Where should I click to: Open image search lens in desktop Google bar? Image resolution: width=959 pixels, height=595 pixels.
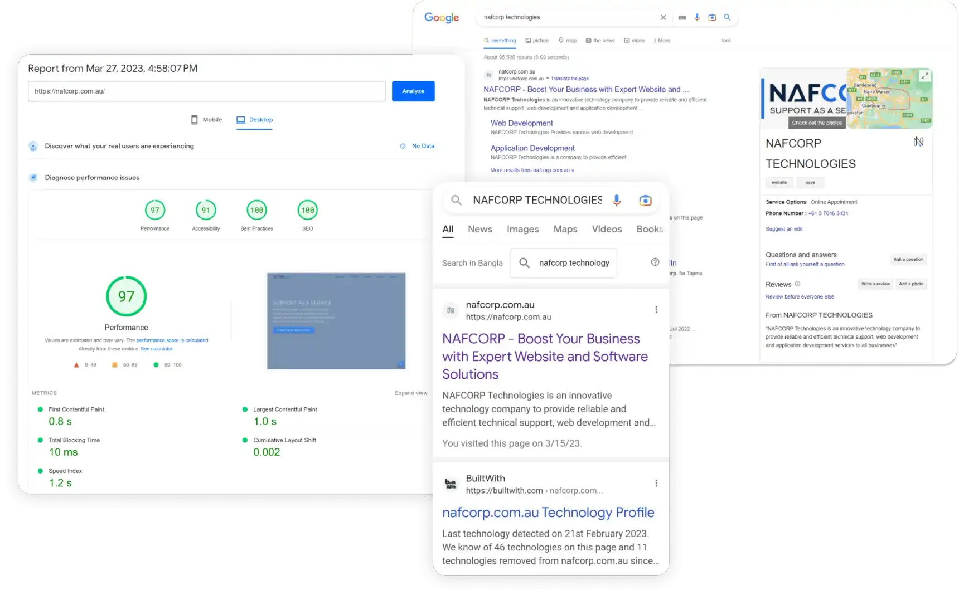(712, 18)
